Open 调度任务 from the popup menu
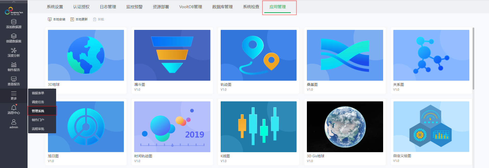489x168 pixels. (38, 102)
